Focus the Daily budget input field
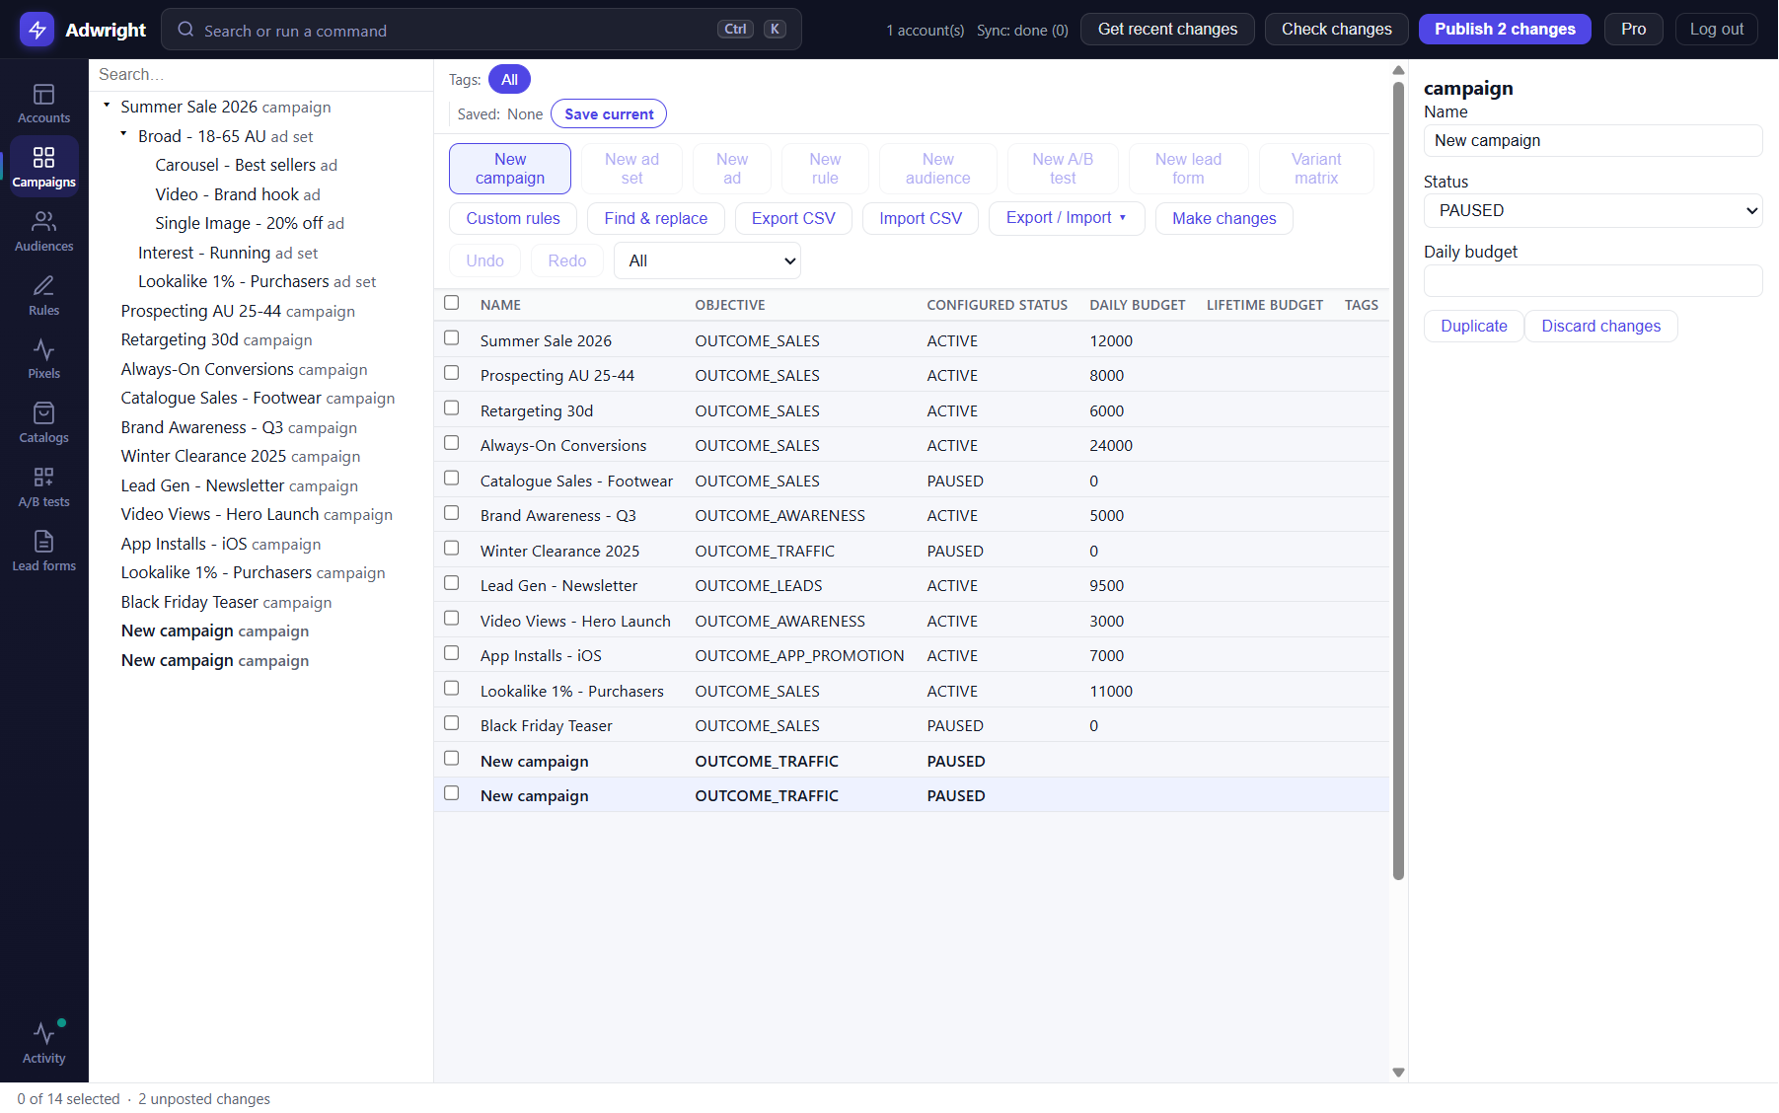This screenshot has height=1113, width=1779. tap(1593, 280)
